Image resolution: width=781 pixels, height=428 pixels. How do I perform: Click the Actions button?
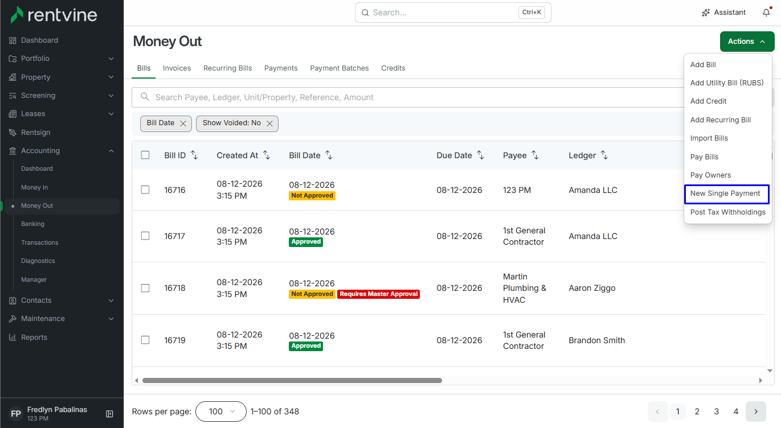pos(747,42)
